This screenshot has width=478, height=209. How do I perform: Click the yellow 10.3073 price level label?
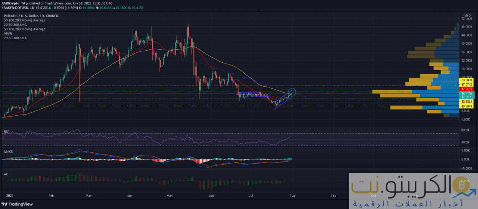pos(467,106)
